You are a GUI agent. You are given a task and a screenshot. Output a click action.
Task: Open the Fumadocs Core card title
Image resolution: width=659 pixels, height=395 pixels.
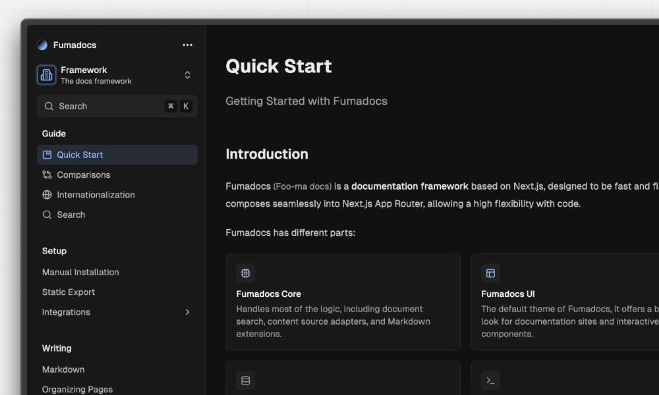pyautogui.click(x=269, y=294)
